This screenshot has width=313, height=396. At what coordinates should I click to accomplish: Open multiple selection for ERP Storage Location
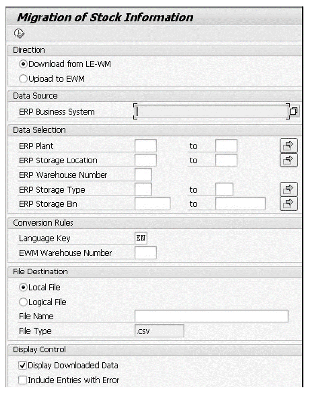click(288, 161)
